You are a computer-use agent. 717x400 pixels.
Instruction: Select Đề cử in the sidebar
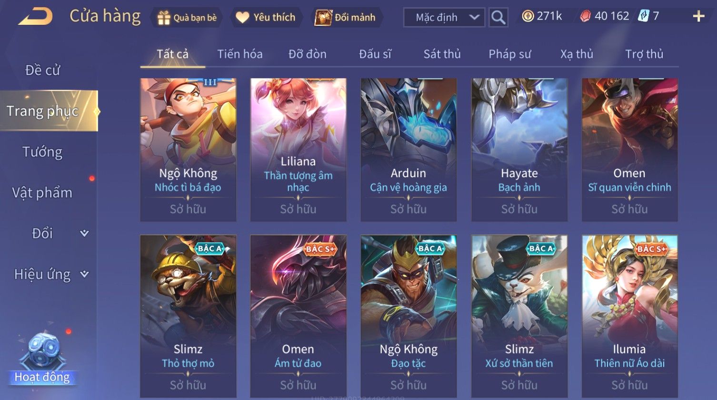coord(42,70)
